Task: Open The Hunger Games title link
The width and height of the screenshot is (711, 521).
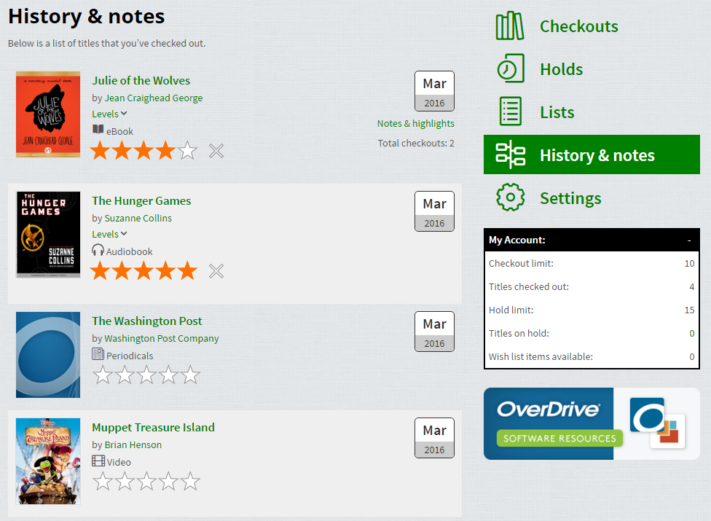Action: point(141,201)
